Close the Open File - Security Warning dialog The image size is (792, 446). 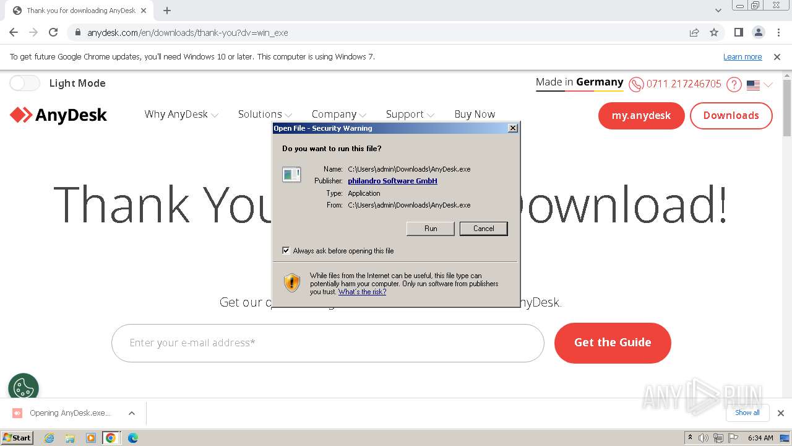[512, 128]
